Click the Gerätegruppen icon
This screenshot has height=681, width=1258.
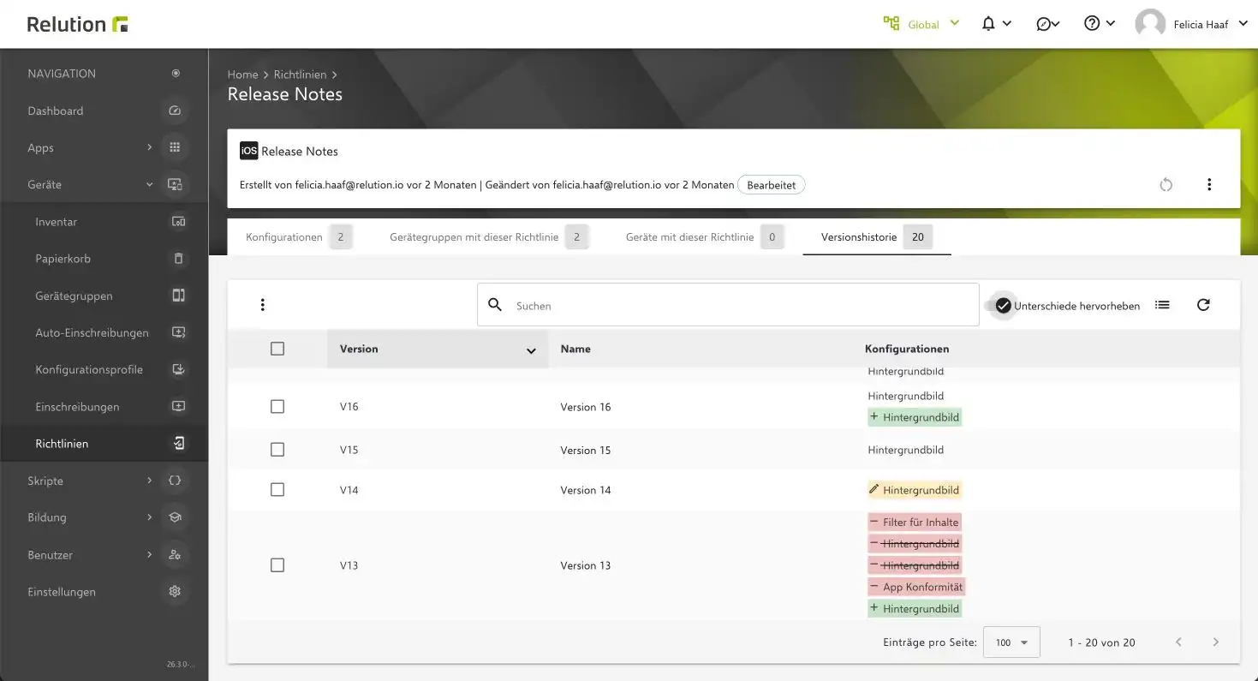(x=178, y=296)
